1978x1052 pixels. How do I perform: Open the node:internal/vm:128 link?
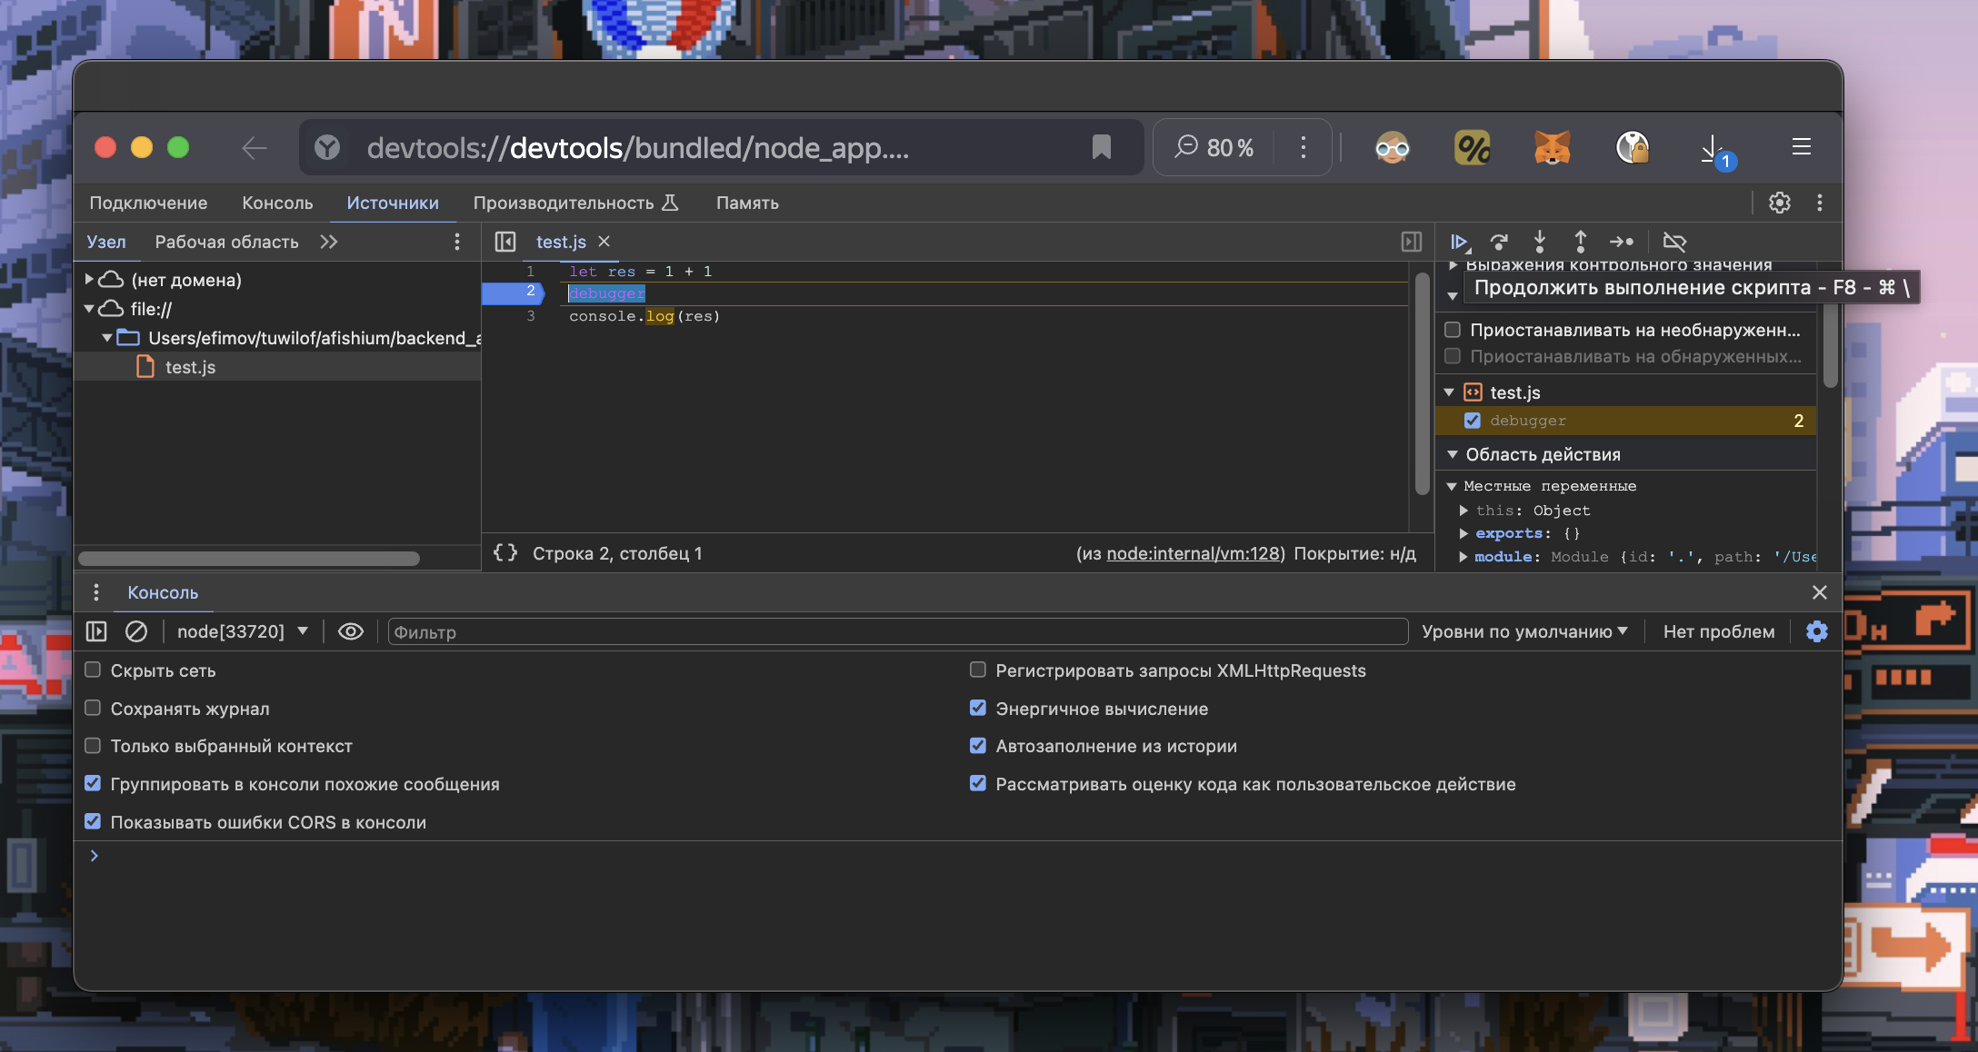1193,553
